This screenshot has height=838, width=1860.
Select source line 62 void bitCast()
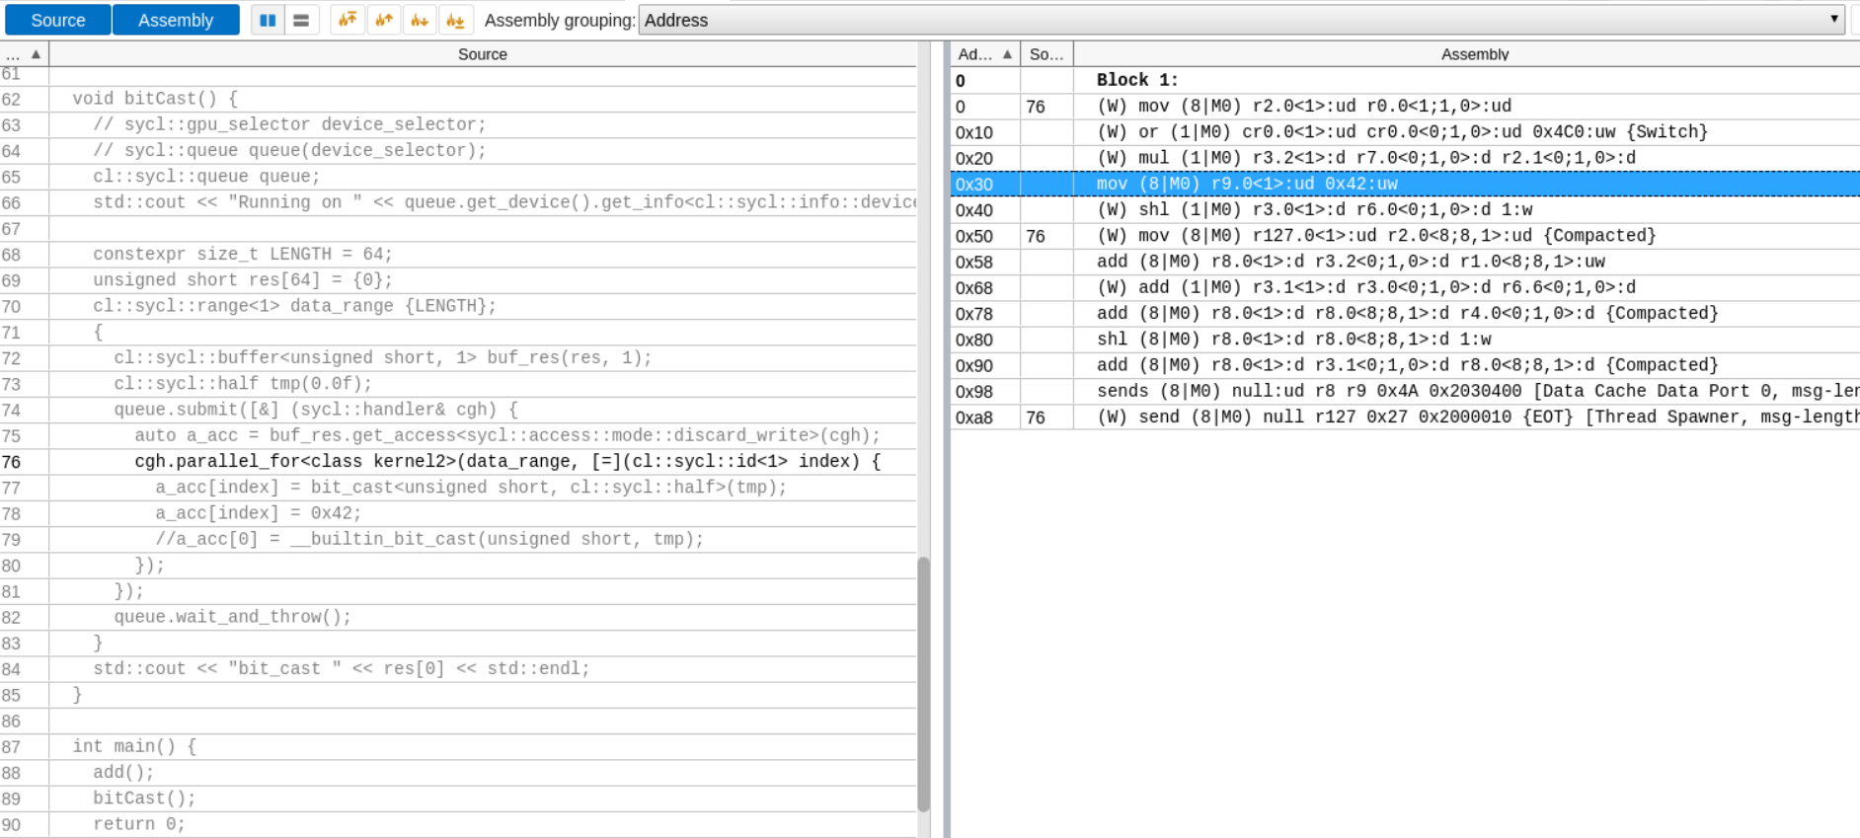(458, 99)
